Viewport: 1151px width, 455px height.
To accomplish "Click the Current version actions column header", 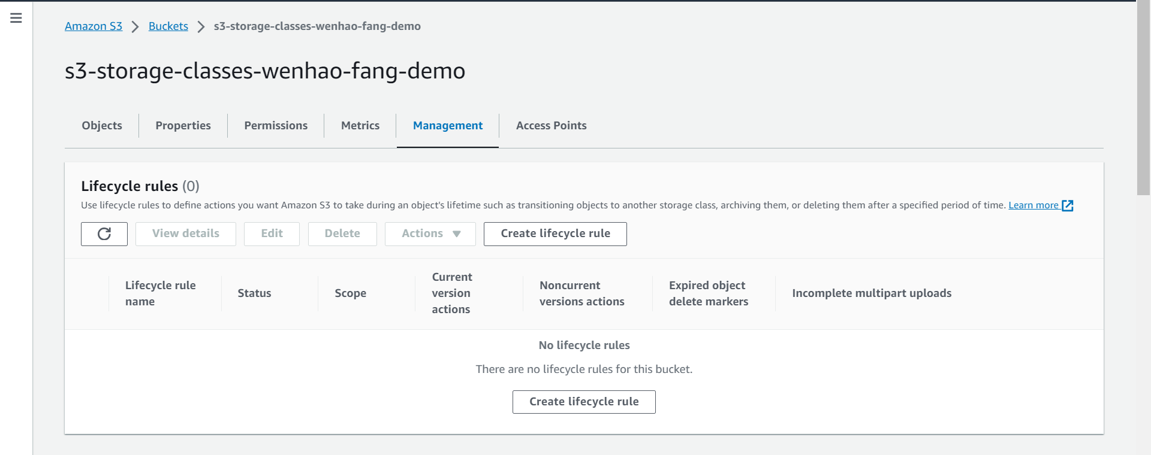I will 452,293.
